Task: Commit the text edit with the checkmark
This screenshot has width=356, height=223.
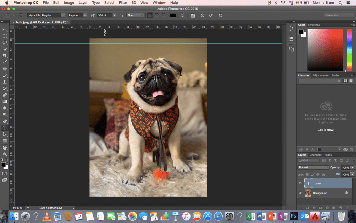Action: click(211, 15)
